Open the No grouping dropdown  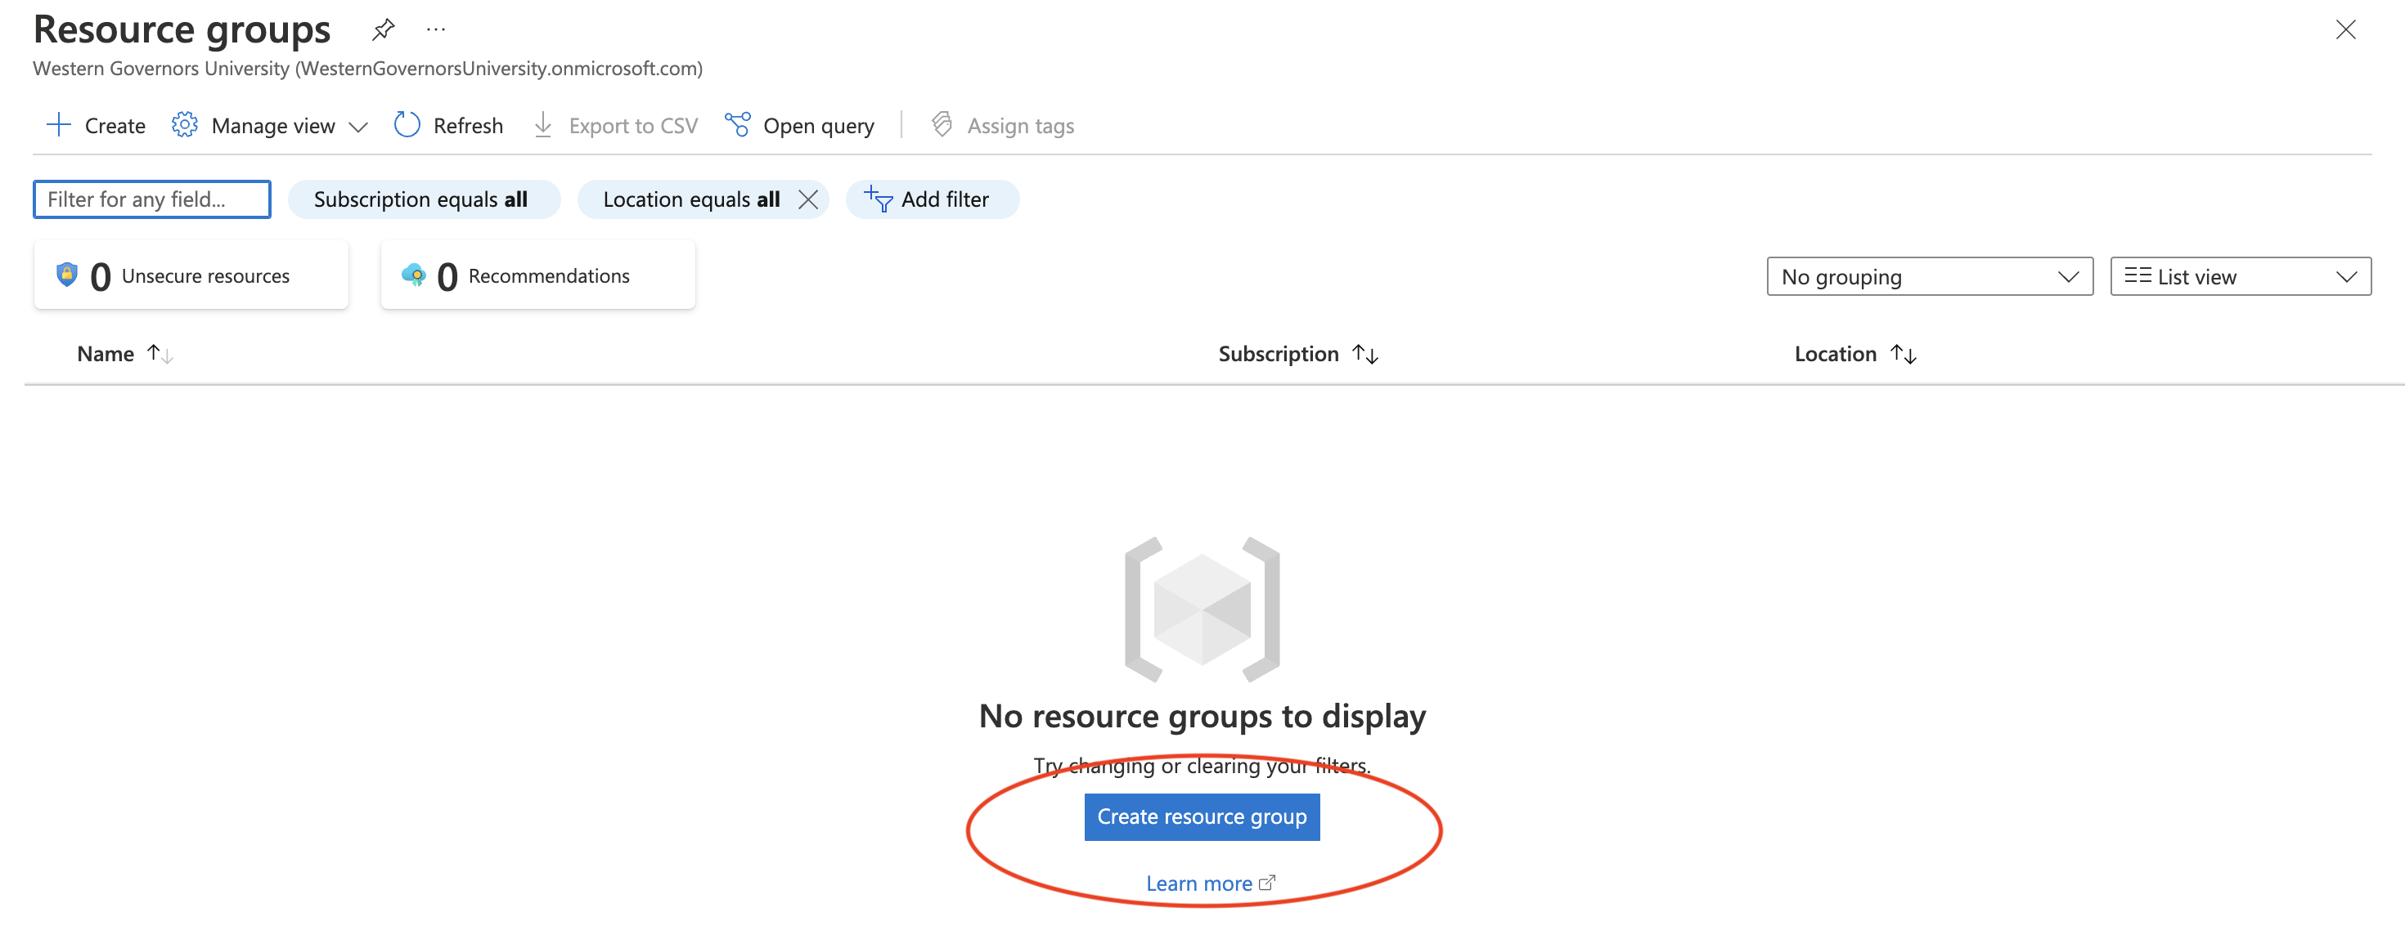[x=1929, y=275]
